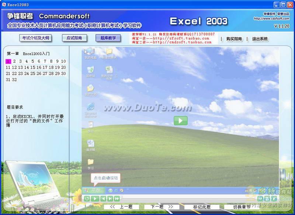Select highlighted question number 1
The image size is (295, 215).
click(x=8, y=61)
